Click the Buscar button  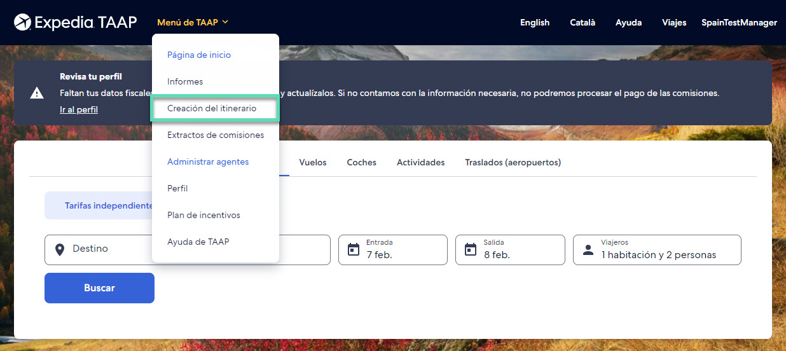click(x=99, y=288)
